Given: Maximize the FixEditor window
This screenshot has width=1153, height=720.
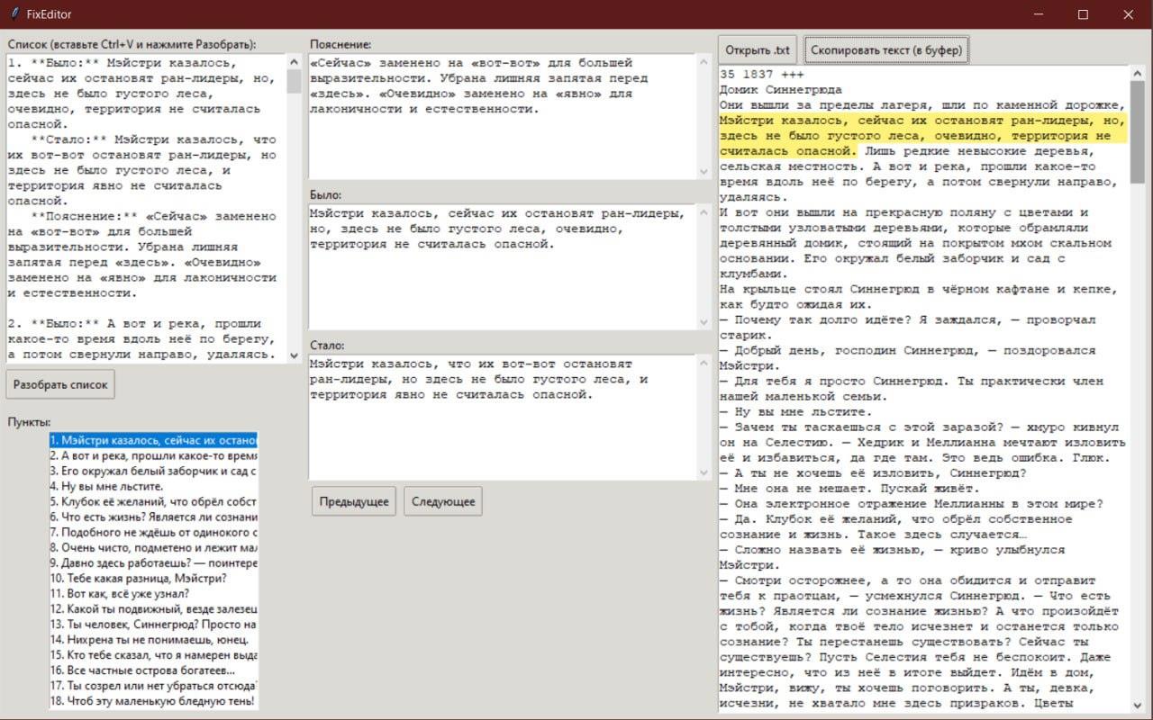Looking at the screenshot, I should pos(1083,14).
